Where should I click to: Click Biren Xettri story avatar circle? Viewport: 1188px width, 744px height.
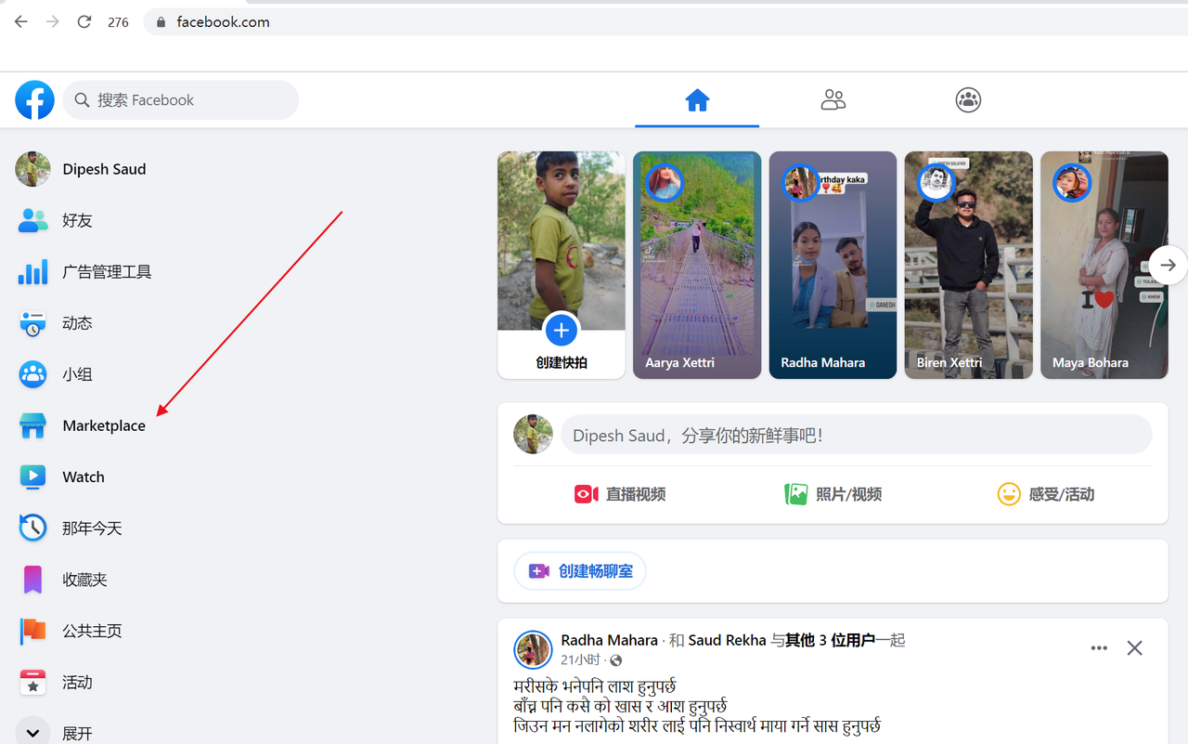pyautogui.click(x=936, y=182)
